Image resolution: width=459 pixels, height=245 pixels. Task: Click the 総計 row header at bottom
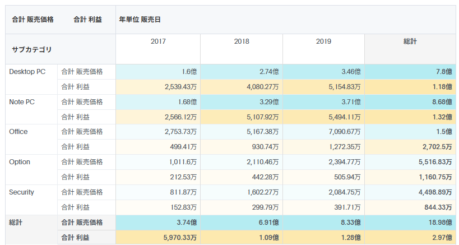[x=16, y=223]
